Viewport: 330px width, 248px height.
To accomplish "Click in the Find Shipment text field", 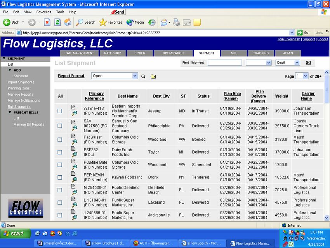I will (225, 63).
